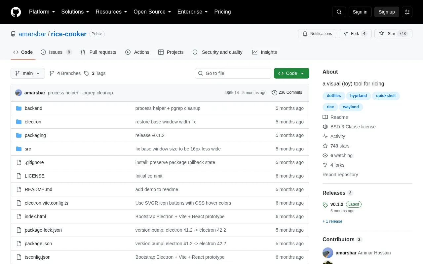Expand the Enterprise menu
Image resolution: width=423 pixels, height=264 pixels.
click(x=193, y=12)
